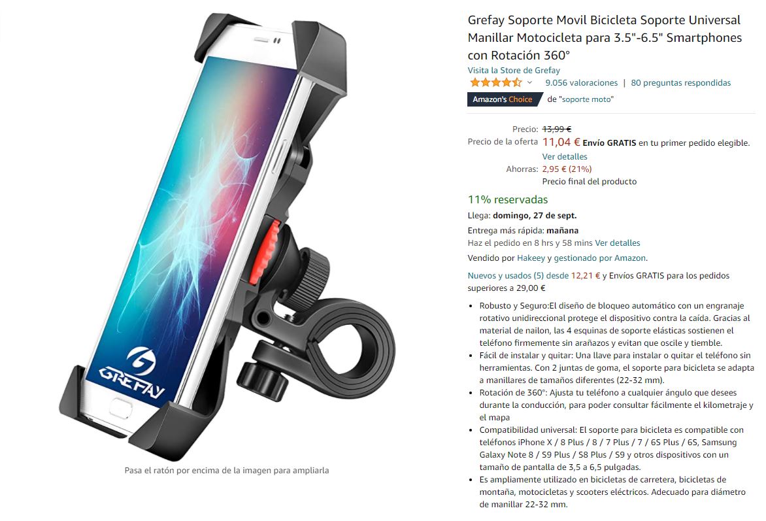Click Ver detalles next to order countdown

[618, 243]
